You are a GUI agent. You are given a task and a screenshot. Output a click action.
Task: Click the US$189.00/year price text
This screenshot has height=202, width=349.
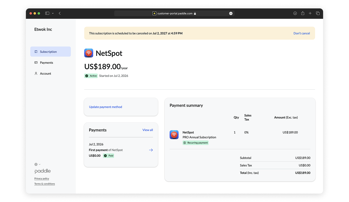coord(106,66)
